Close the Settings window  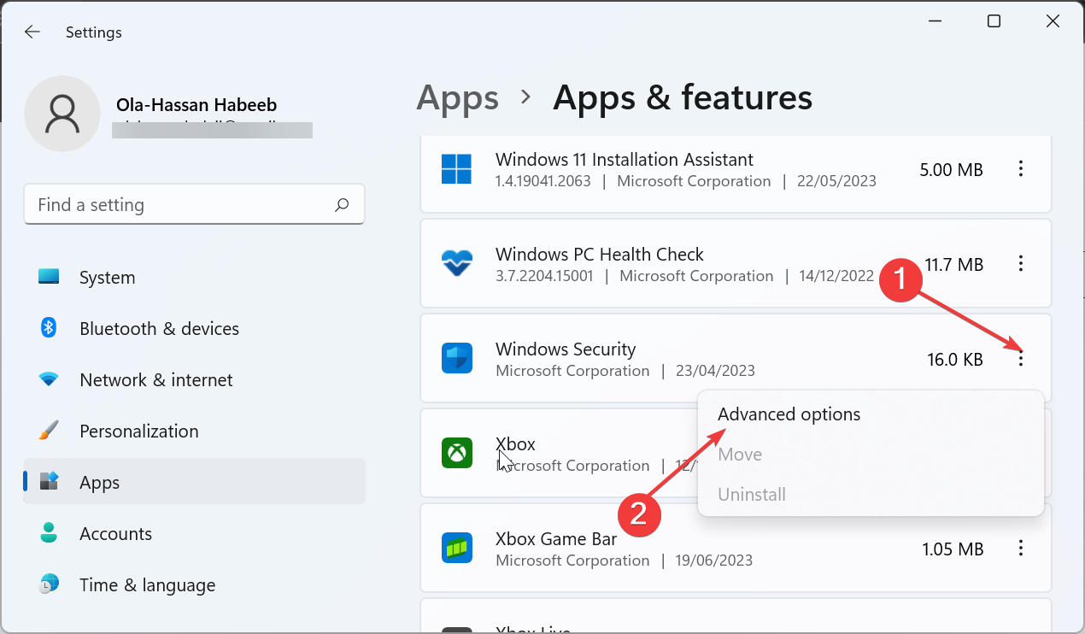1053,22
